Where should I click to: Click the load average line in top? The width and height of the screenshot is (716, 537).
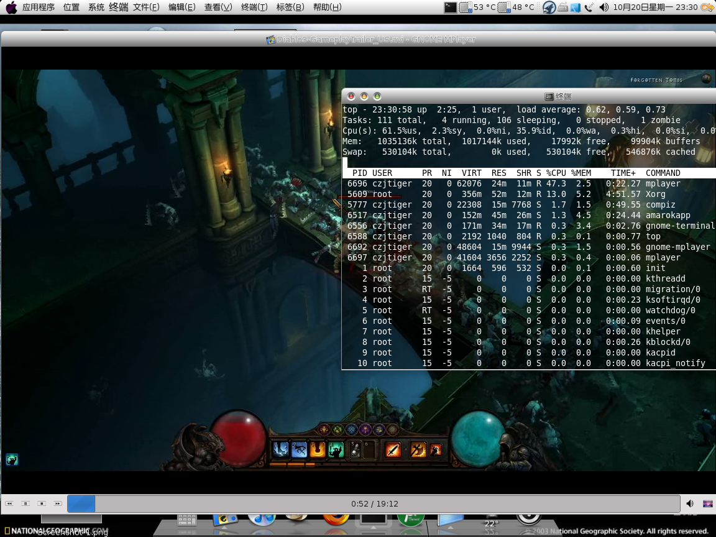[x=504, y=109]
